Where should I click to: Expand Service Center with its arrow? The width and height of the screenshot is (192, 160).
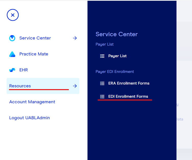coord(75,38)
